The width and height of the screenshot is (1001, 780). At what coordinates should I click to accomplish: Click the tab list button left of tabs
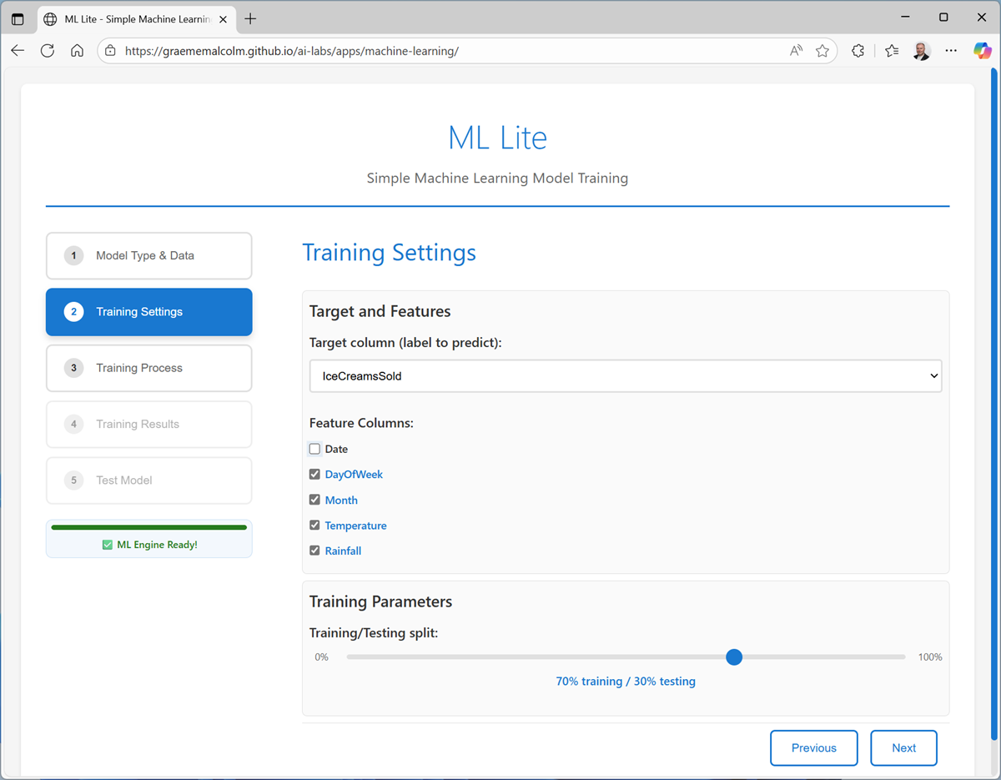[18, 17]
